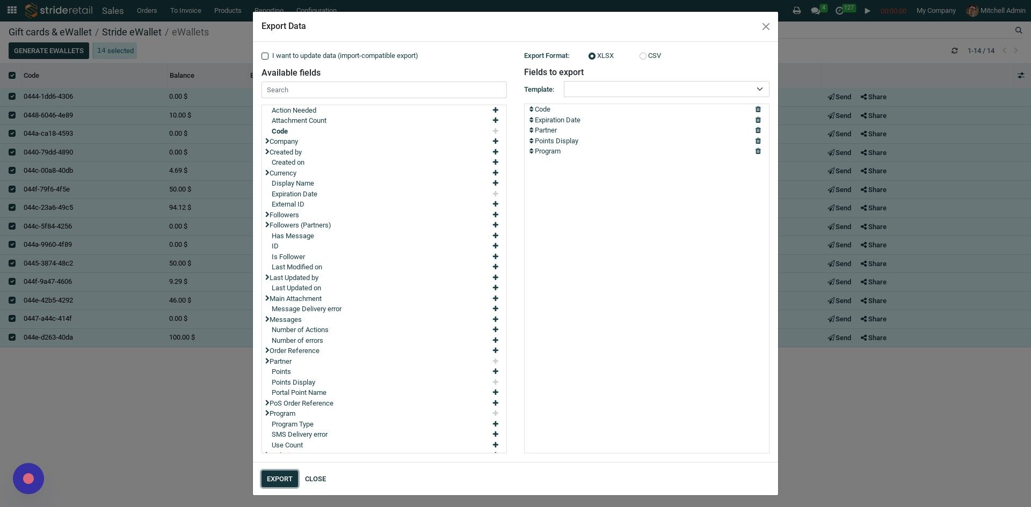
Task: Click the drag handle next to Program
Action: [531, 151]
